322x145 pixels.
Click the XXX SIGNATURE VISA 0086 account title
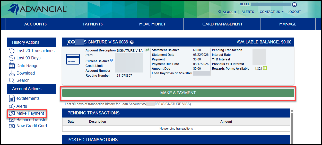(x=98, y=42)
